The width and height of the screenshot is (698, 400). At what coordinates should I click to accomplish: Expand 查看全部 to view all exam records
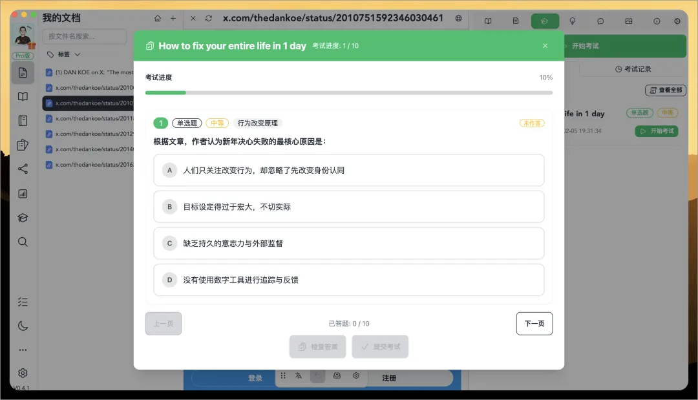point(666,90)
